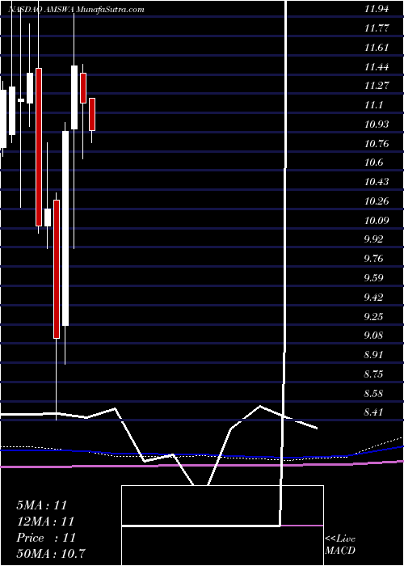Click the 11.44 price axis label
This screenshot has width=404, height=566.
(x=377, y=67)
